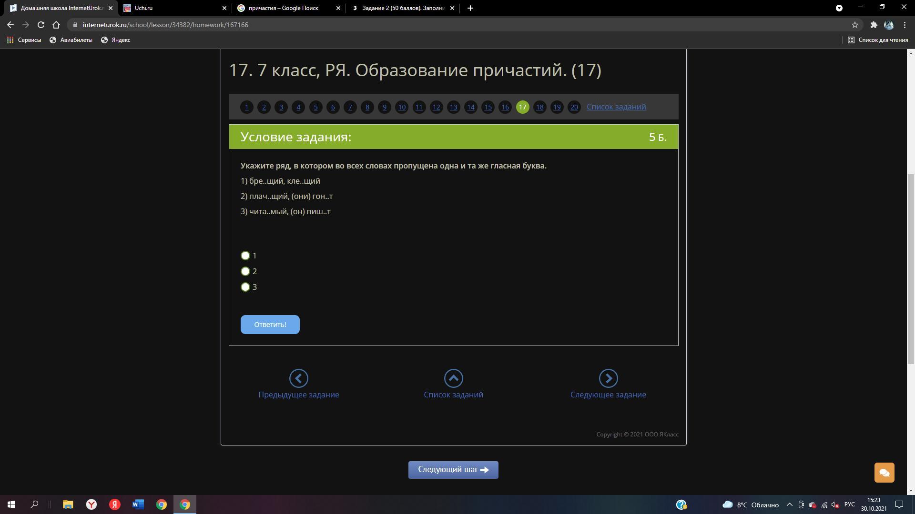Click the previous task arrow icon
The width and height of the screenshot is (915, 514).
298,378
